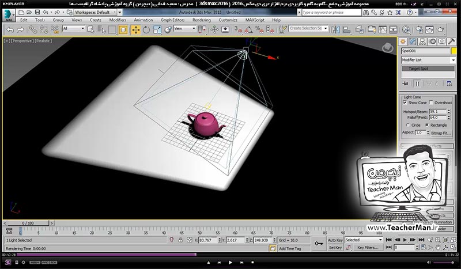Viewport: 461px width, 269px height.
Task: Click the Select and Move tool
Action: [x=135, y=30]
